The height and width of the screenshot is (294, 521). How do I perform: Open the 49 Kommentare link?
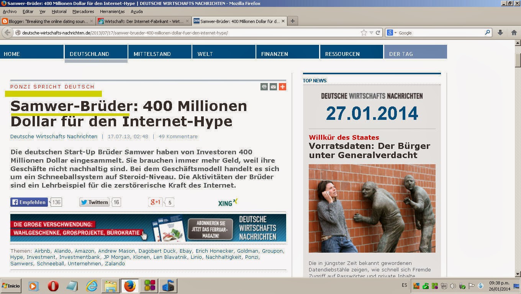[x=178, y=136]
